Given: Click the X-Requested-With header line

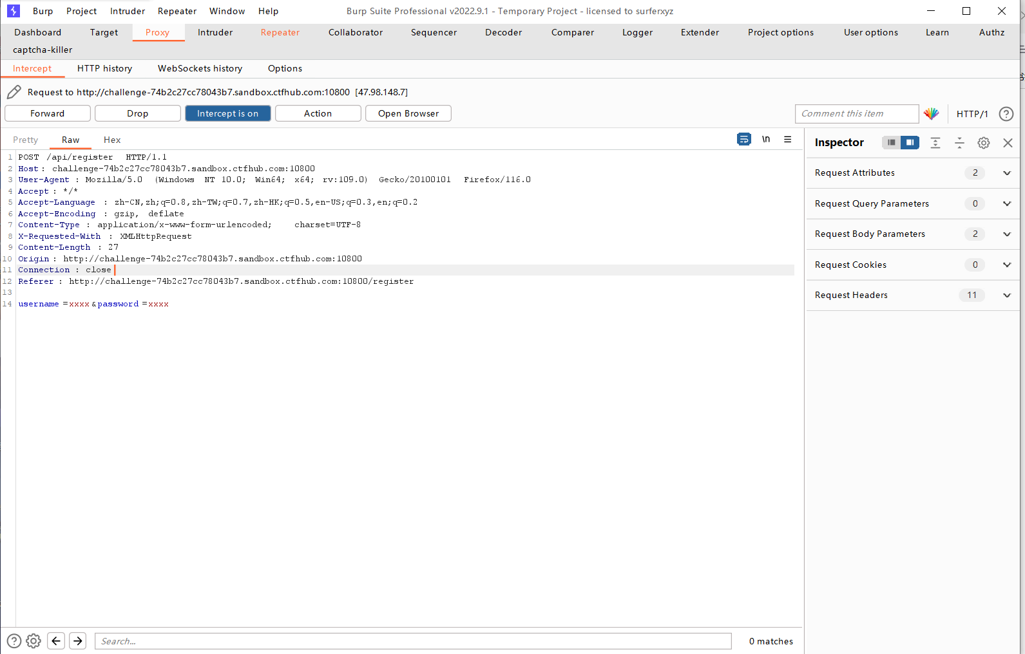Looking at the screenshot, I should click(105, 236).
